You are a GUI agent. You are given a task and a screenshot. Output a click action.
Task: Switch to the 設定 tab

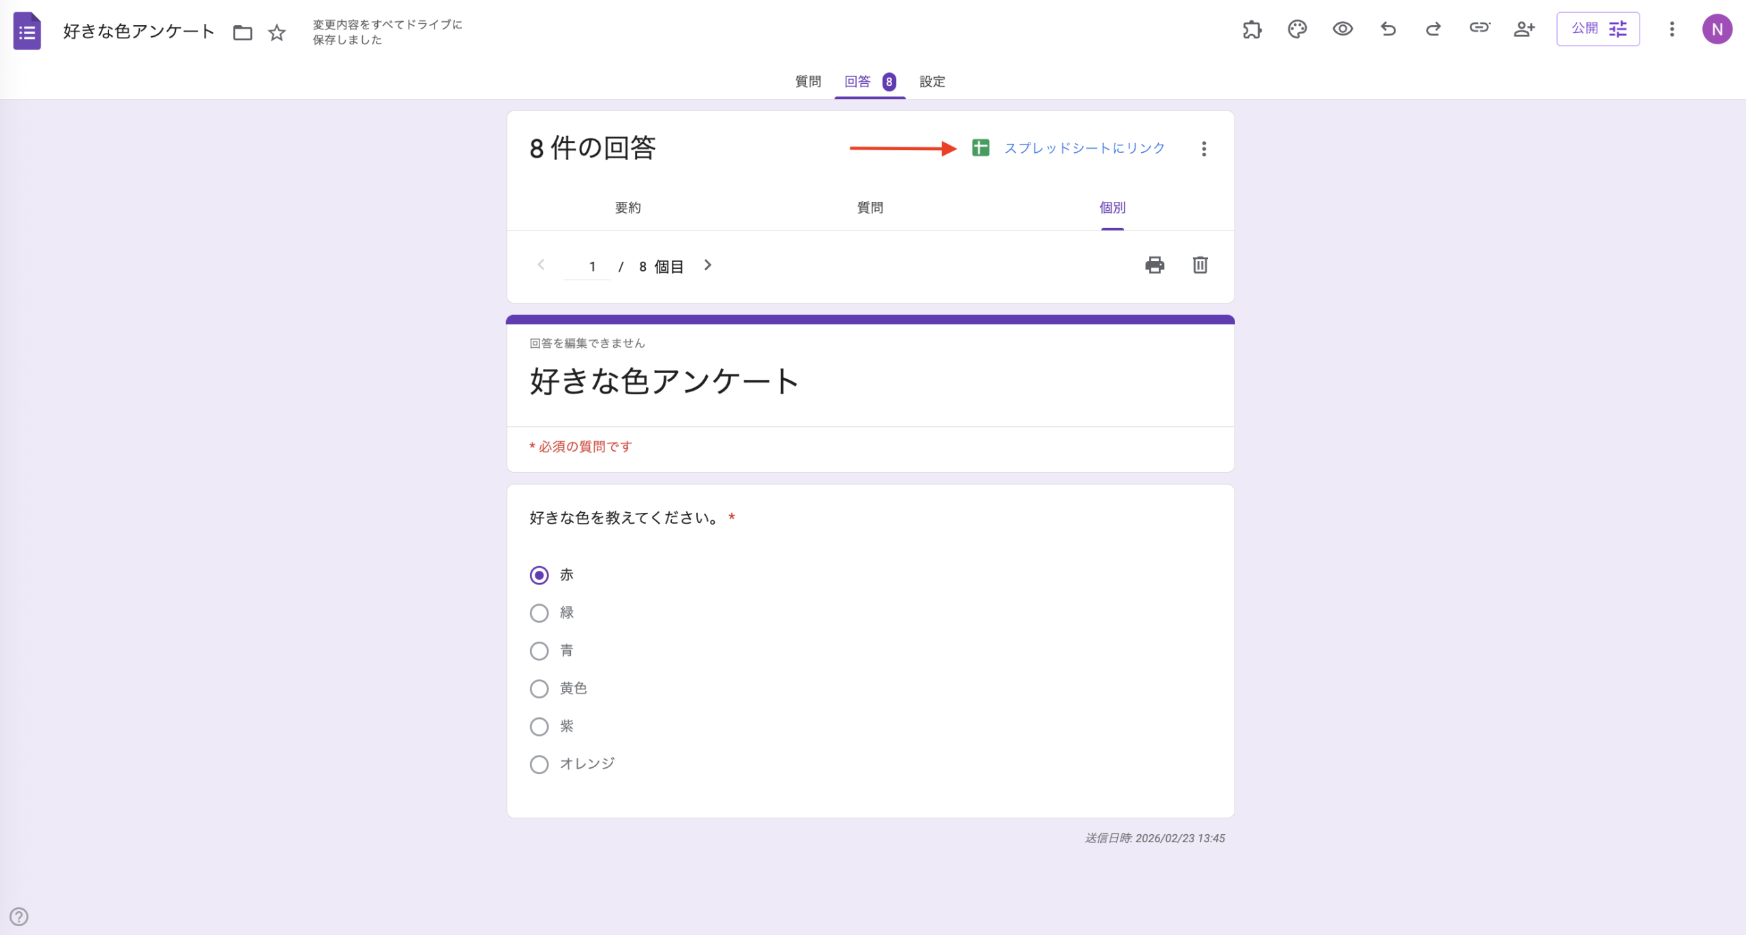coord(932,81)
